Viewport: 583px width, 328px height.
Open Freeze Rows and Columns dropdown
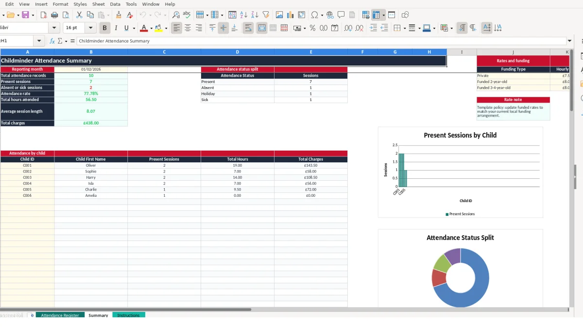384,15
